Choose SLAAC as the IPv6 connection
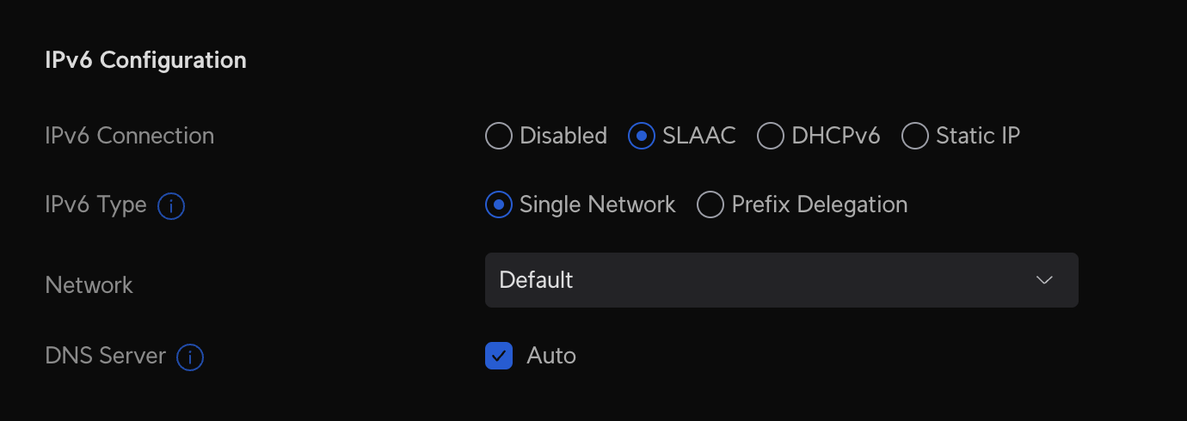The image size is (1187, 421). click(x=642, y=136)
